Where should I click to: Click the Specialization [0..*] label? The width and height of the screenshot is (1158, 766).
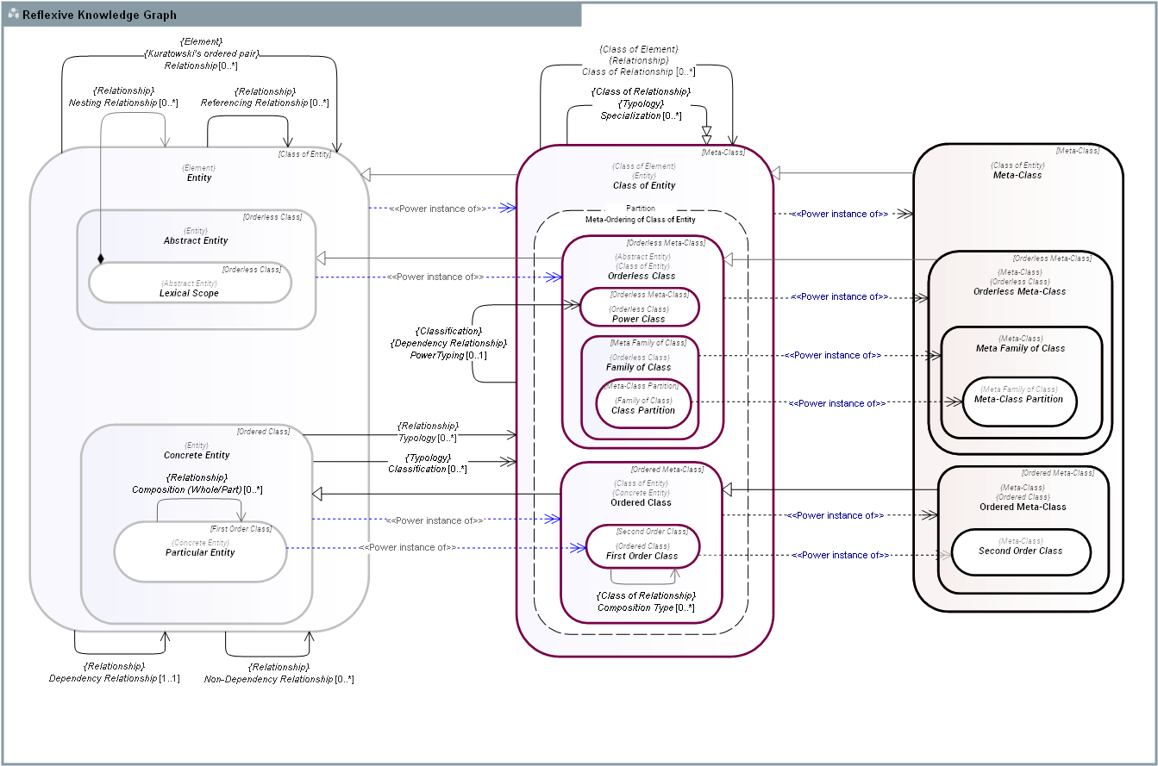click(641, 115)
